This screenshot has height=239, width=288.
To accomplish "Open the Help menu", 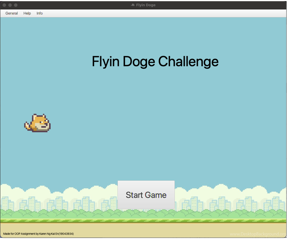I will [27, 13].
